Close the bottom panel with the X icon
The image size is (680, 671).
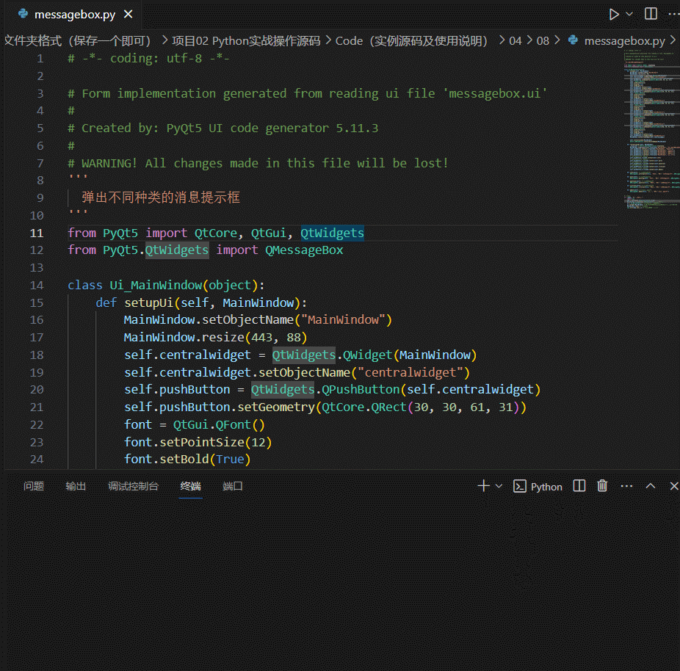(673, 485)
